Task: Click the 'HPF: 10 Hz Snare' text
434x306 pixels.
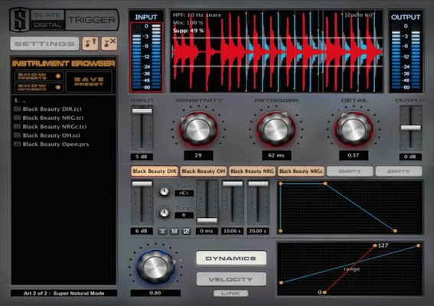Action: 197,15
